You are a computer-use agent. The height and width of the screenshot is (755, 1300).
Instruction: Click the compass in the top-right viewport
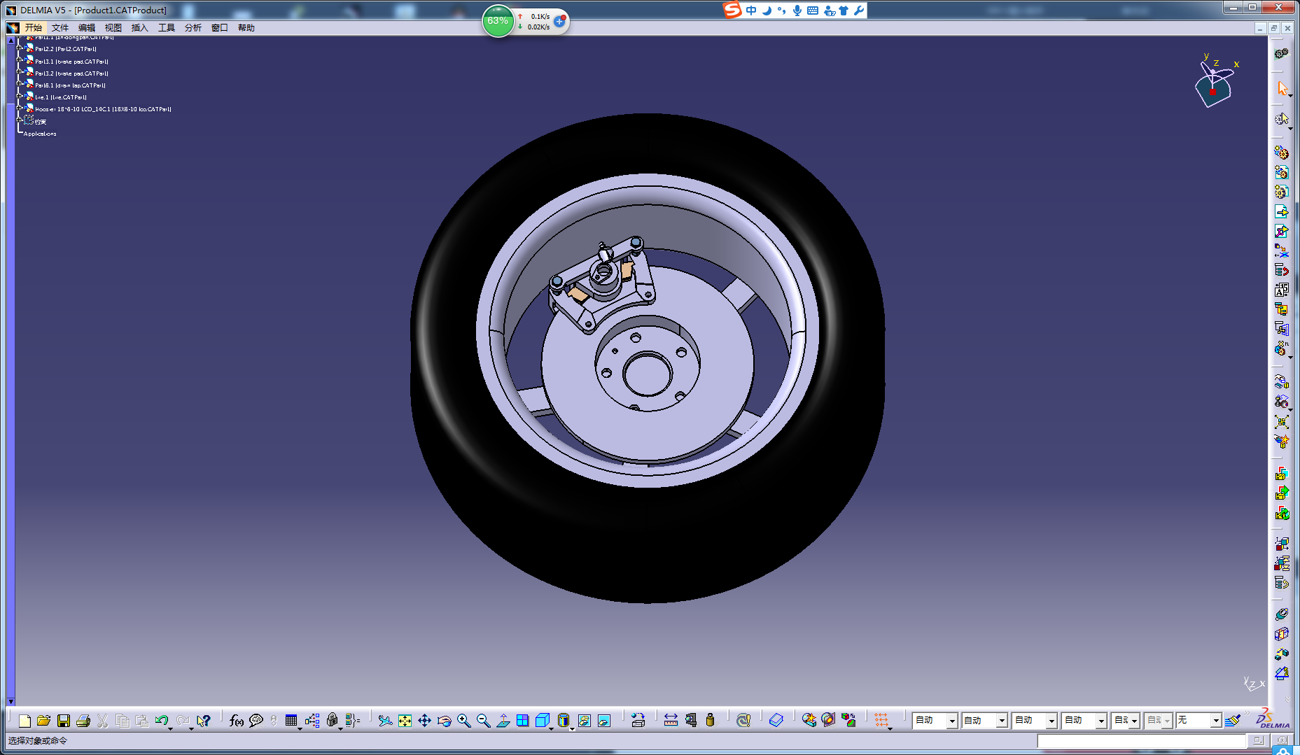click(1214, 83)
